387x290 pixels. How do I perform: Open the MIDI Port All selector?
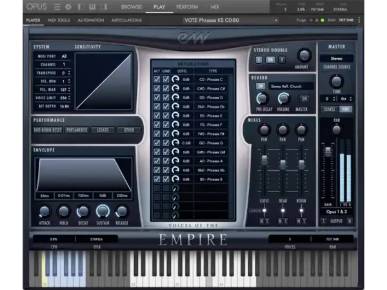(x=64, y=56)
